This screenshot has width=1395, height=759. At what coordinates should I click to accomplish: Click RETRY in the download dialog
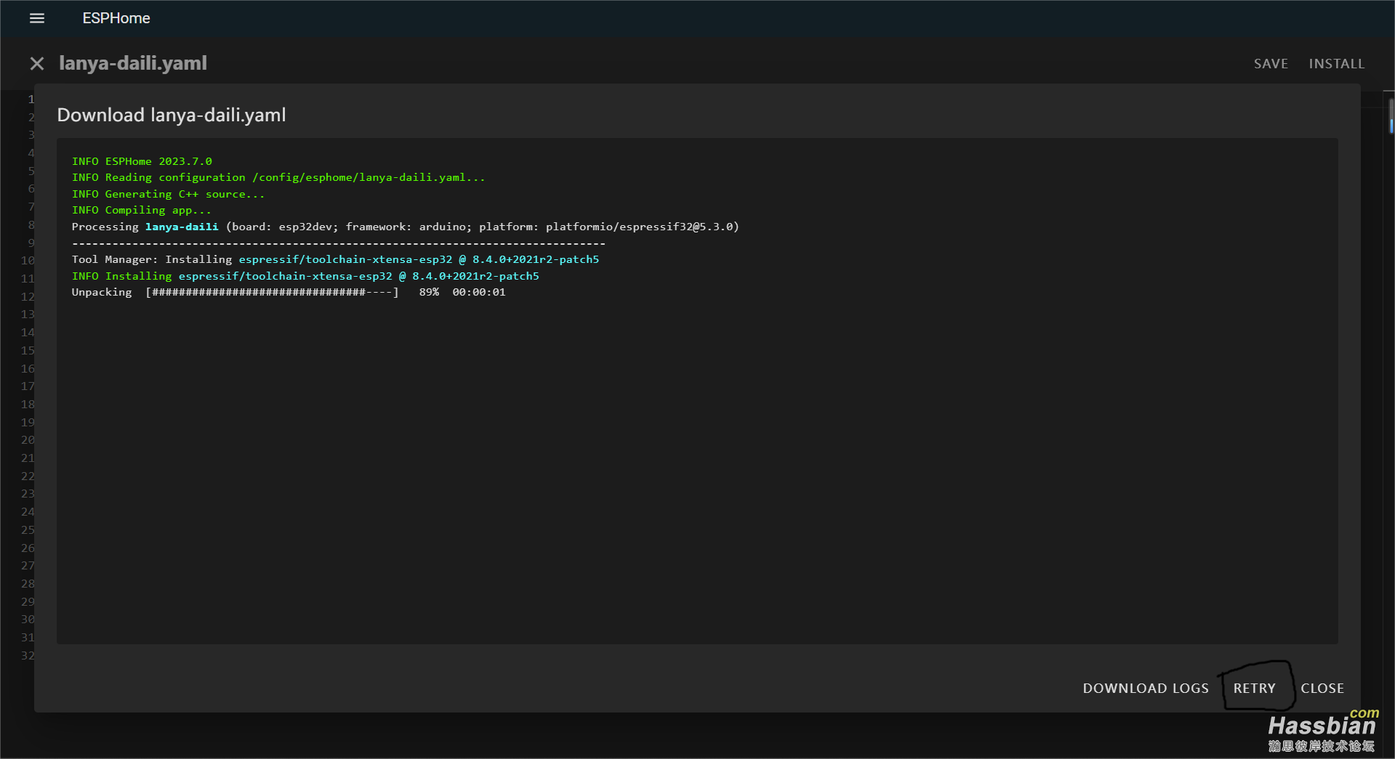[x=1254, y=688]
